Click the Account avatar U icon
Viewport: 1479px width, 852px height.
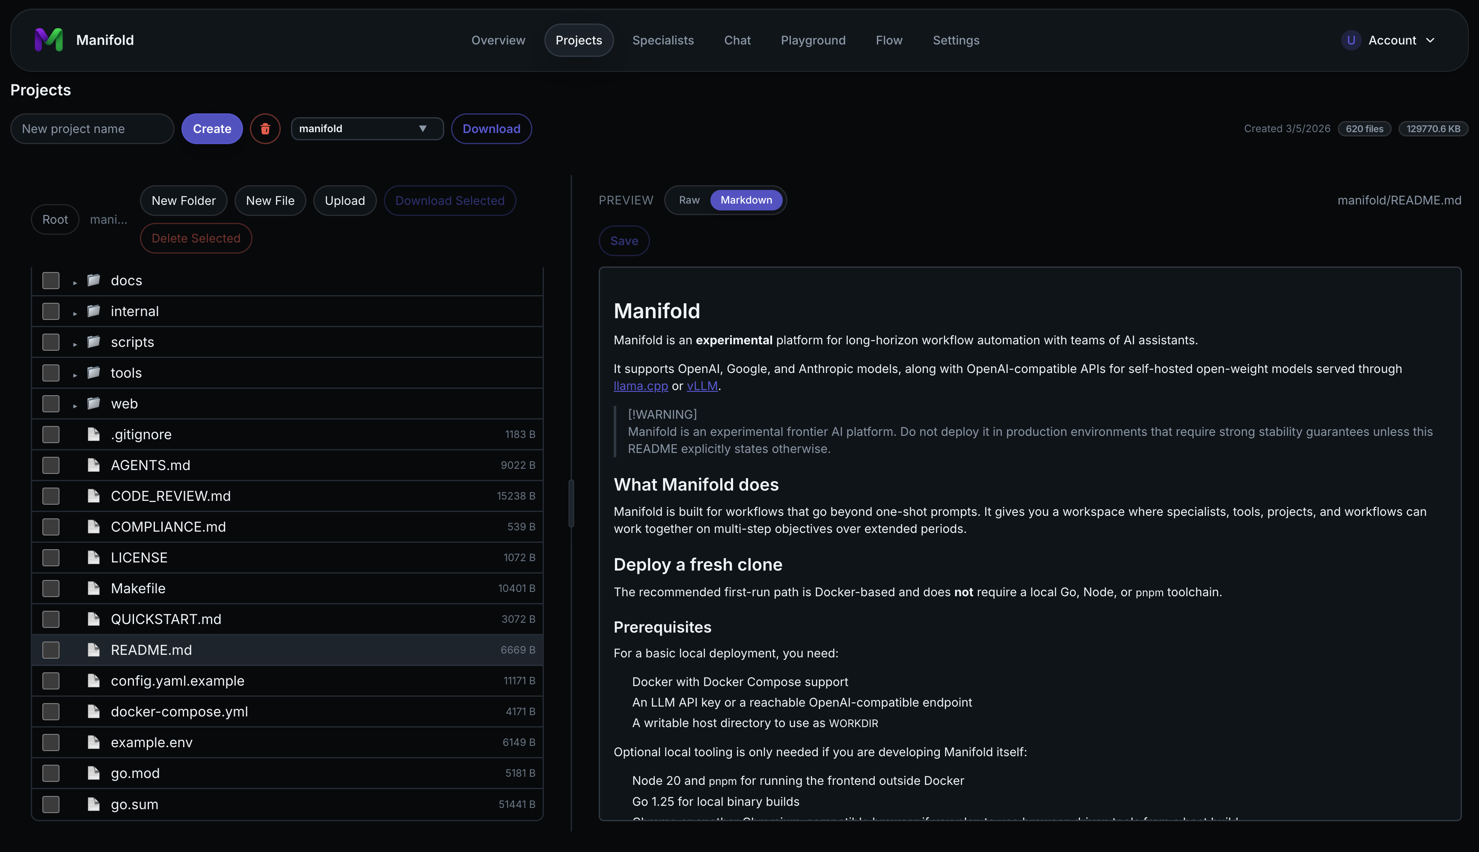point(1351,40)
